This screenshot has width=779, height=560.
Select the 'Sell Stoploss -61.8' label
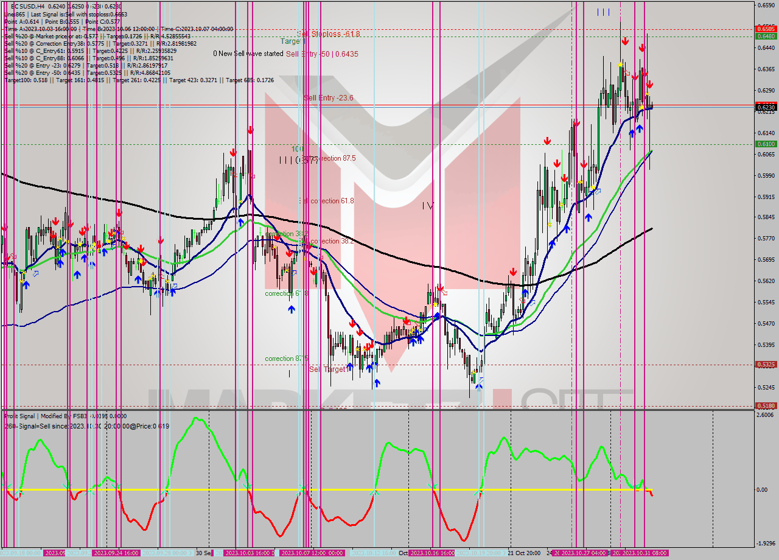pos(329,33)
